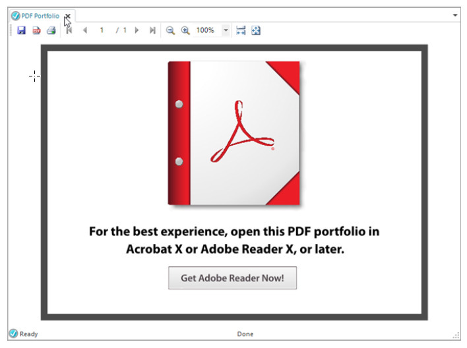This screenshot has width=467, height=348.
Task: Click the Save floppy disk icon
Action: point(21,30)
